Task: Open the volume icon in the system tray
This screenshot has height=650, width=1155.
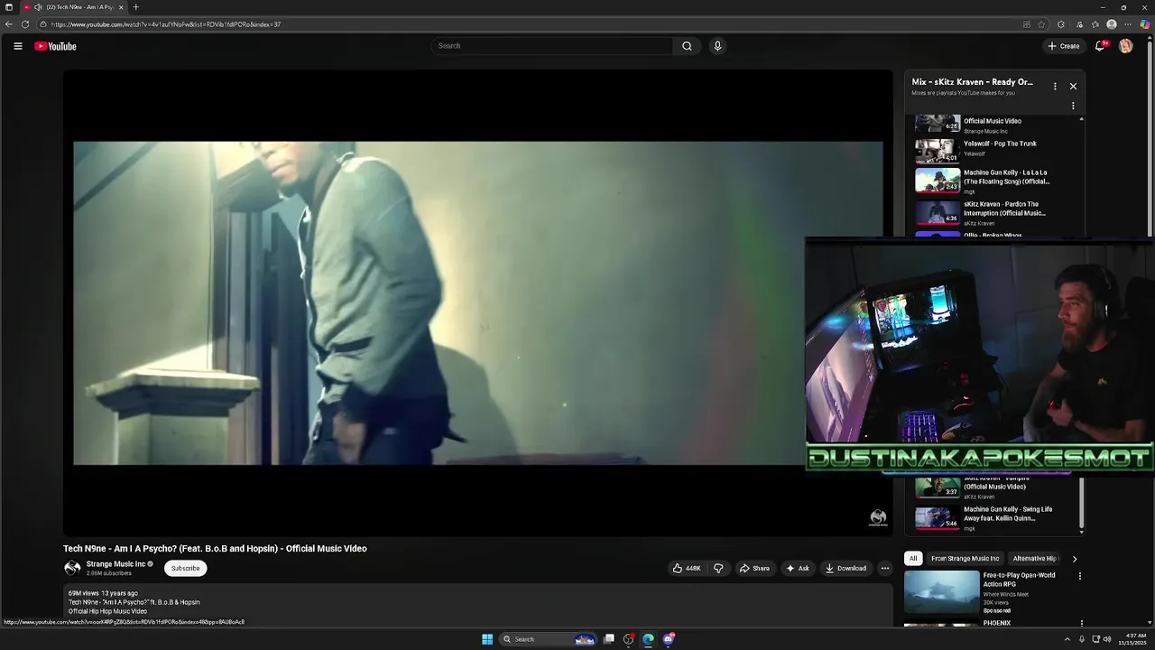Action: tap(1107, 639)
